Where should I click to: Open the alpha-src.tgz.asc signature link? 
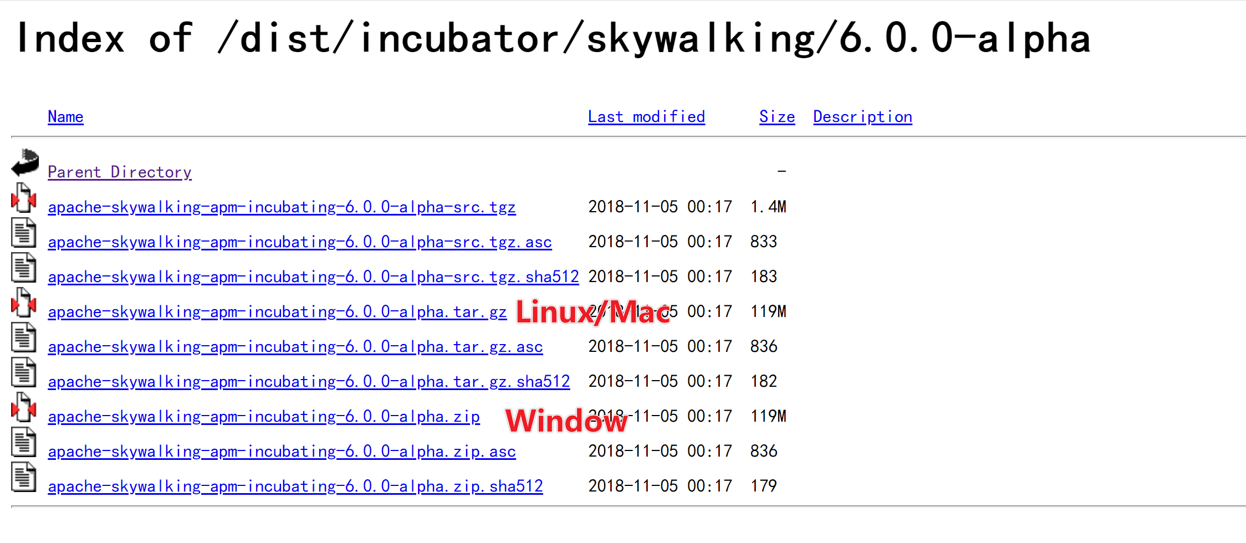tap(300, 242)
